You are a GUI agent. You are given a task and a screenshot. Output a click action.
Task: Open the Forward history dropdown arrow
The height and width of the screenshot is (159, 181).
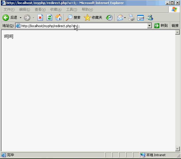tap(34, 18)
